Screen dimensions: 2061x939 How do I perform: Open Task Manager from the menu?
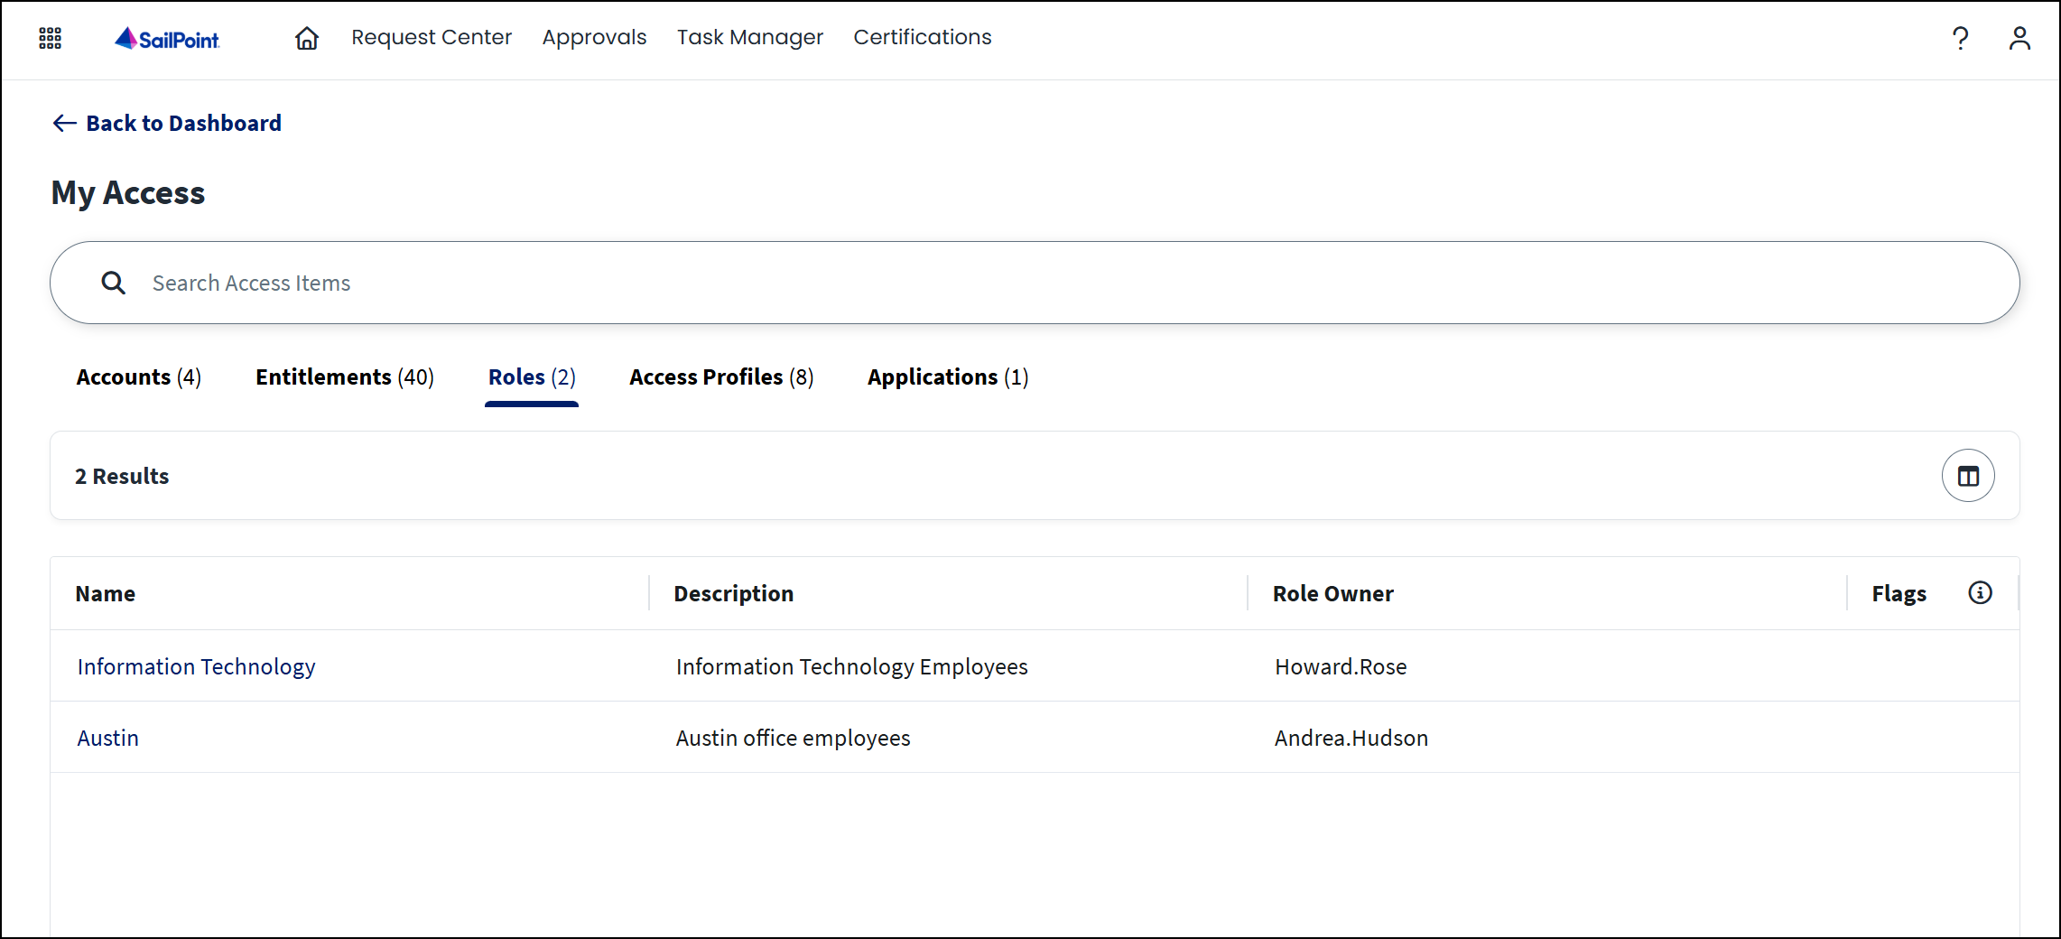750,37
